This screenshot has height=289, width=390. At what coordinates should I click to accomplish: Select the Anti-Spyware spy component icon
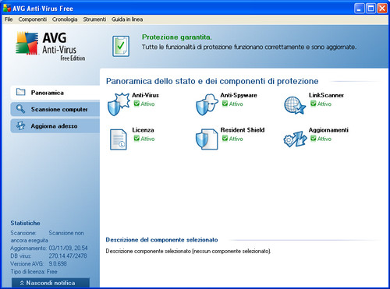click(x=207, y=104)
